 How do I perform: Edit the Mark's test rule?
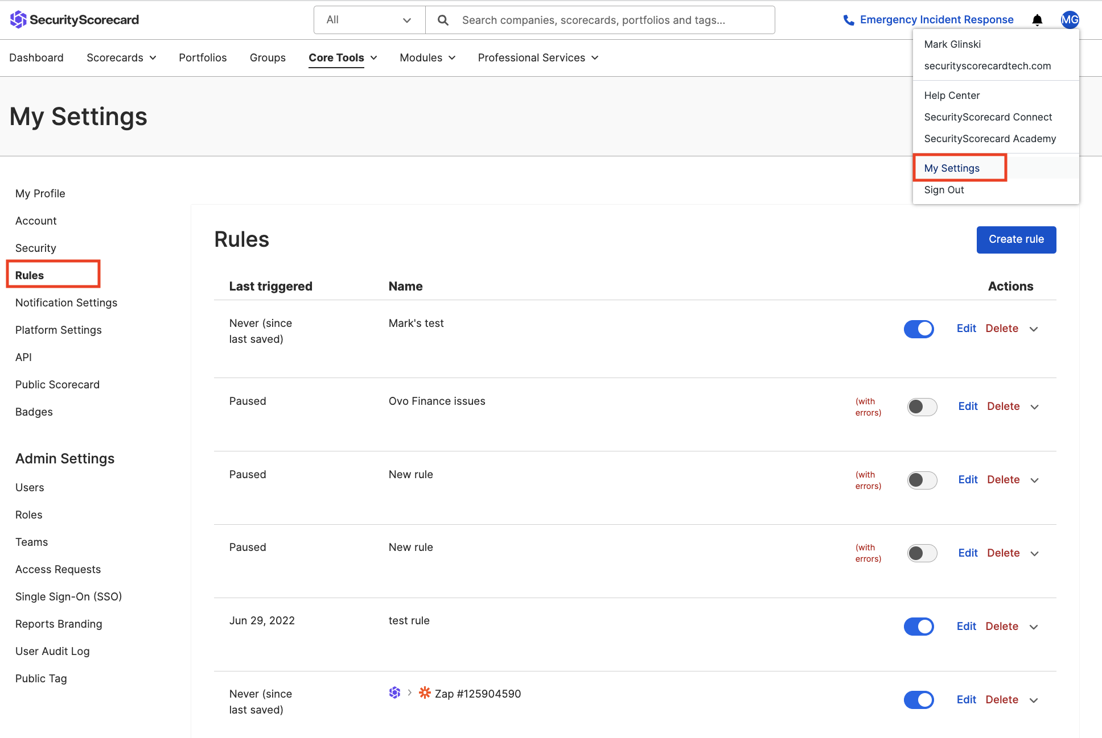[x=966, y=329]
